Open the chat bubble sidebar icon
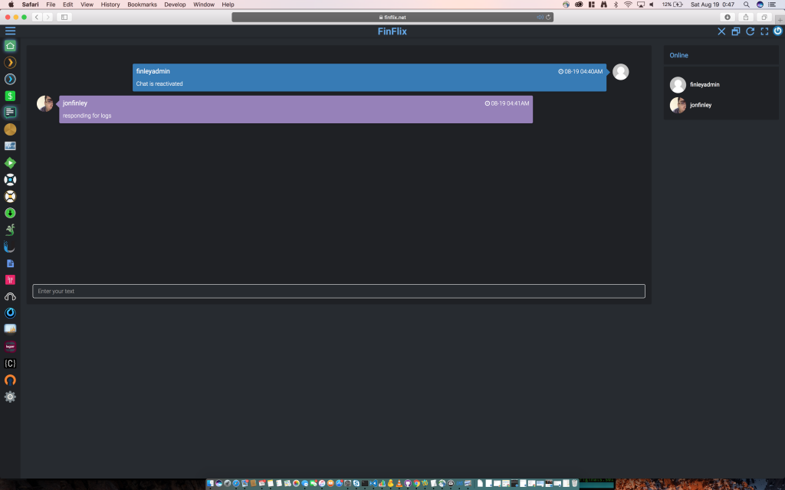 [10, 113]
